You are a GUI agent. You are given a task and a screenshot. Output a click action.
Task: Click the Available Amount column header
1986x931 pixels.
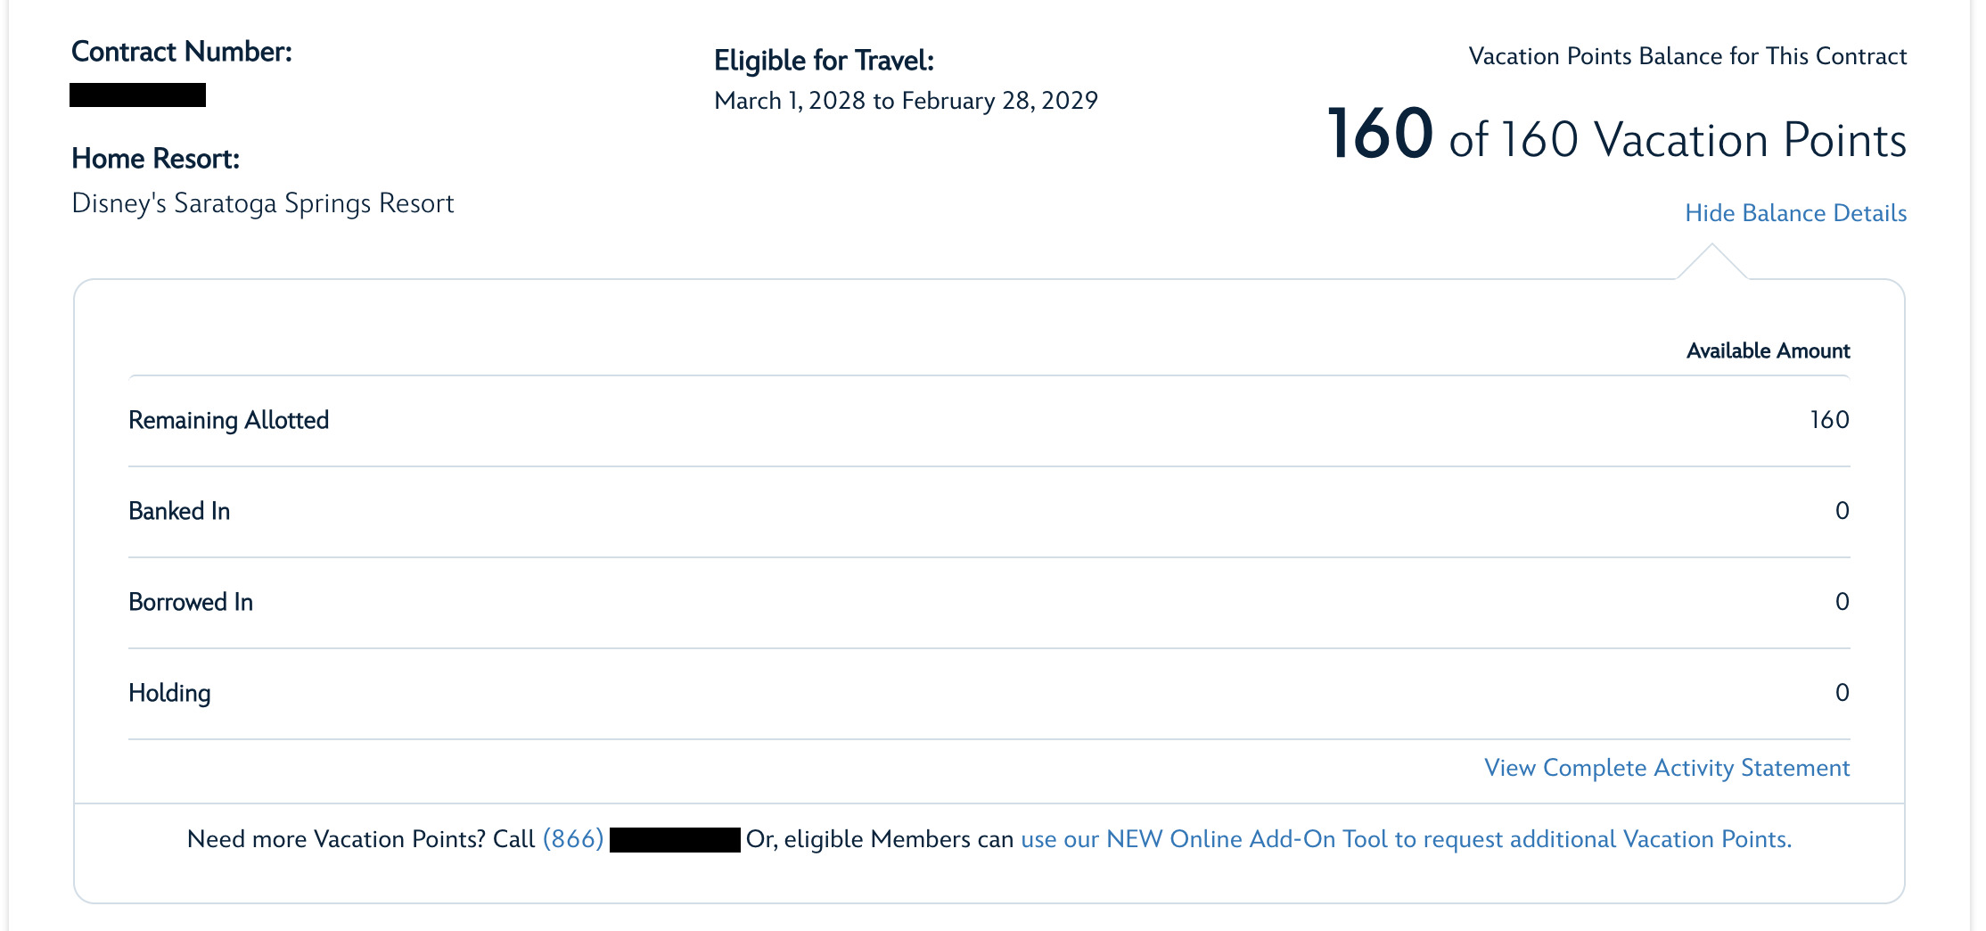coord(1768,350)
